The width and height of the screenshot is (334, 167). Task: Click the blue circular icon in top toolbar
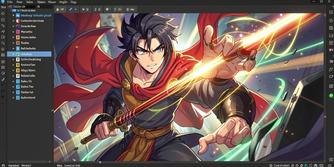point(115,9)
